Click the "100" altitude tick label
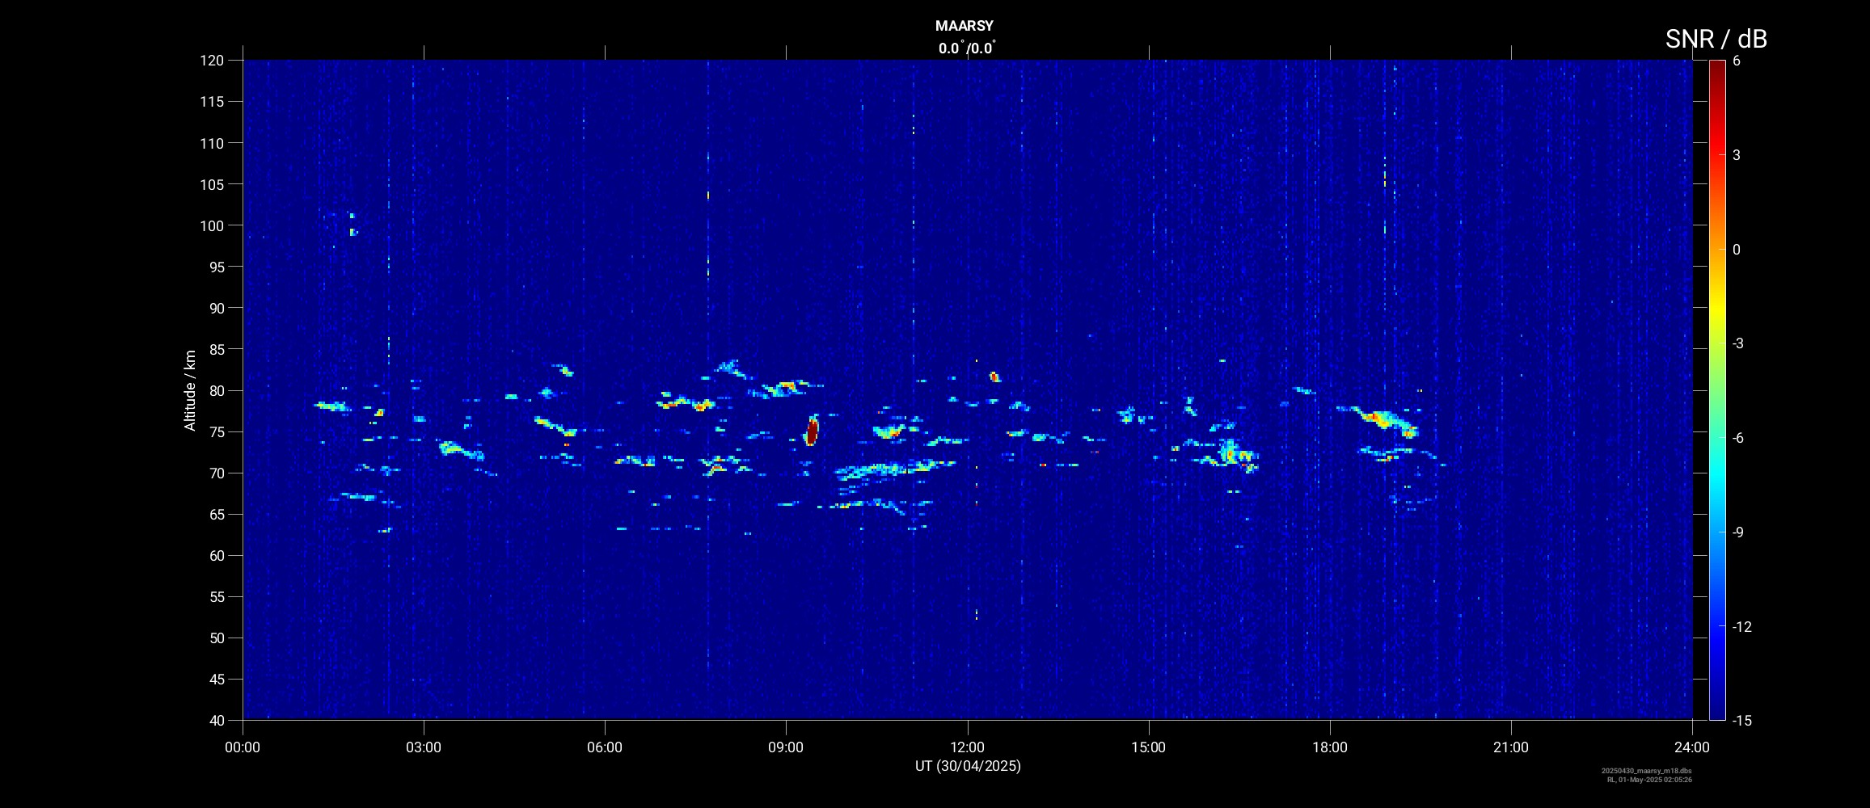This screenshot has width=1870, height=808. [211, 225]
